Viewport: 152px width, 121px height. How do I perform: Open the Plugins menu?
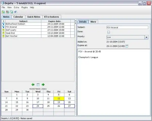[25, 7]
